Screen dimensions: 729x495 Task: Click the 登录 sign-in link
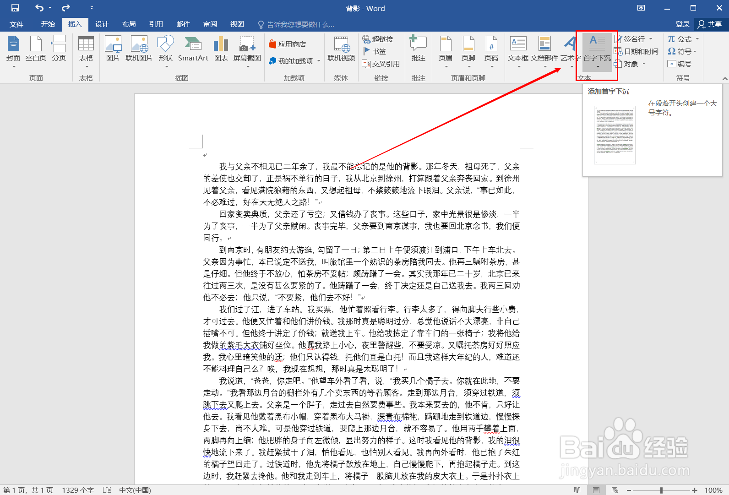(x=682, y=24)
